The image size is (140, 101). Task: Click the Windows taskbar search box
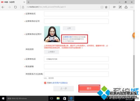(27, 98)
